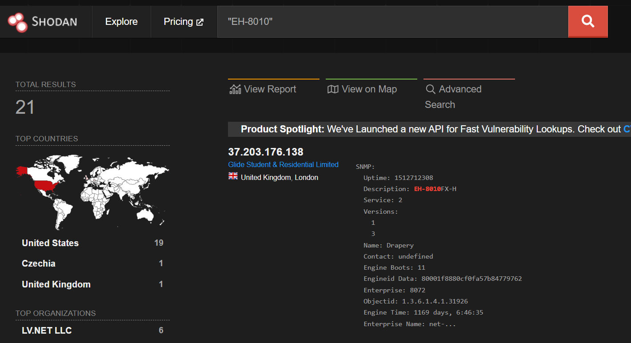Click the Name: Drapery line
Screen dimensions: 631x343
pos(388,245)
